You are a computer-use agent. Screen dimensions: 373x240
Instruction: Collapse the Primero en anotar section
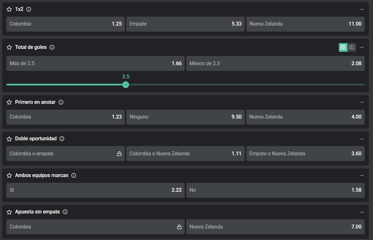[362, 102]
